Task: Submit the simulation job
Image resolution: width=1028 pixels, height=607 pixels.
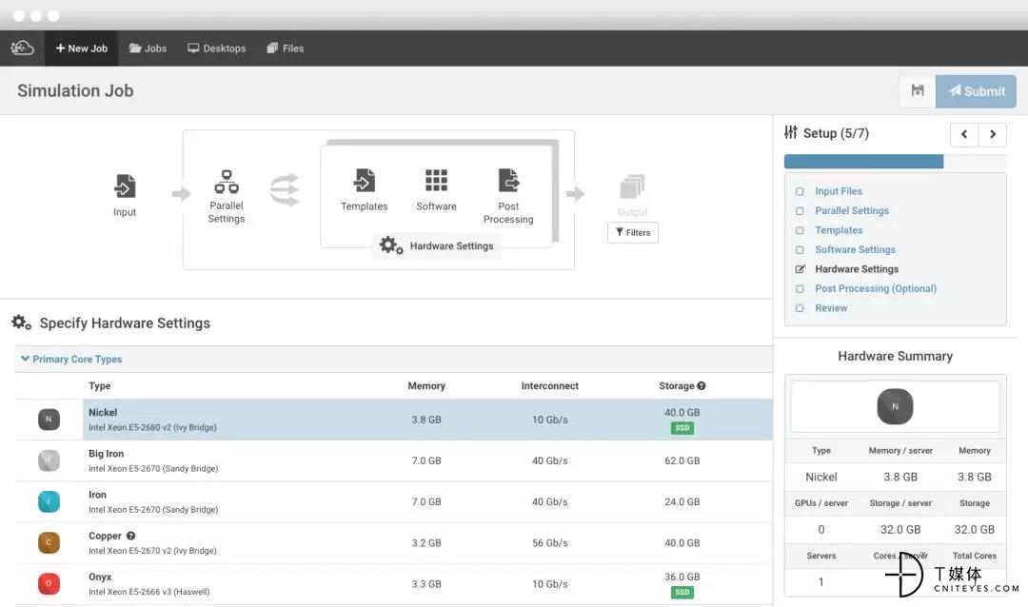Action: tap(977, 91)
